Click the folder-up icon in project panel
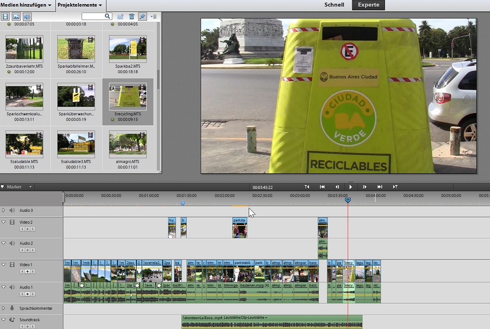The image size is (490, 329). (x=120, y=17)
